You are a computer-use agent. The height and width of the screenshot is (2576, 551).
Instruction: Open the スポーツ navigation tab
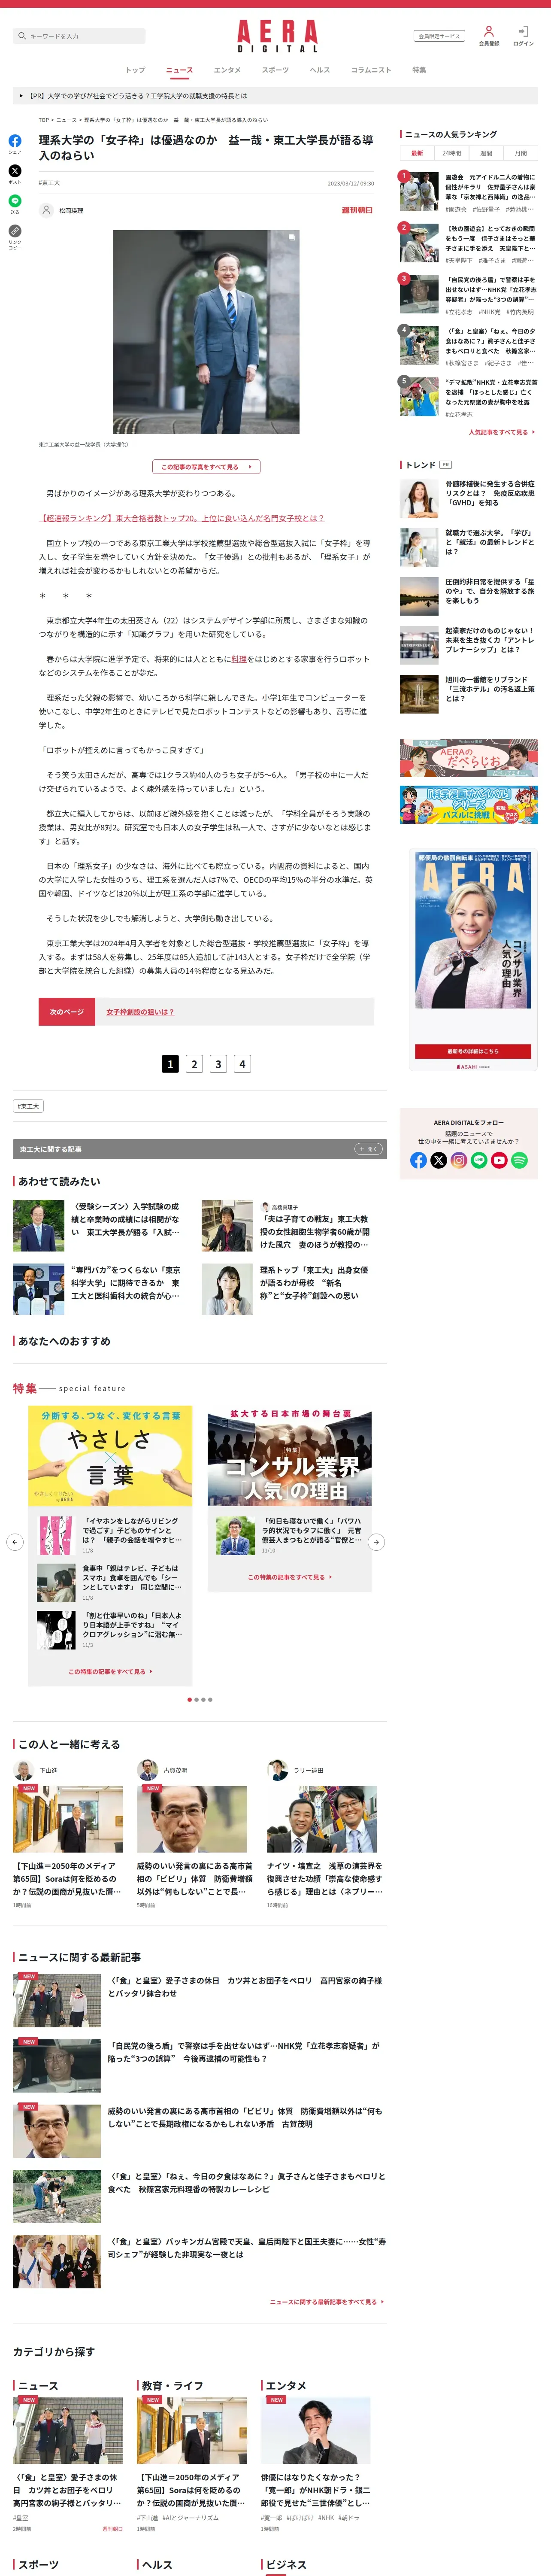click(275, 70)
